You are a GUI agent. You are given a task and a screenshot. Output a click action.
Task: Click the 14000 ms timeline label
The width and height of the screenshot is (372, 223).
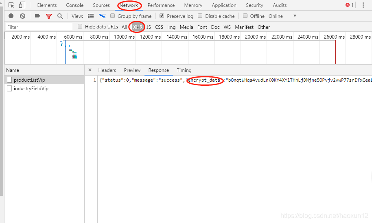[x=177, y=37]
